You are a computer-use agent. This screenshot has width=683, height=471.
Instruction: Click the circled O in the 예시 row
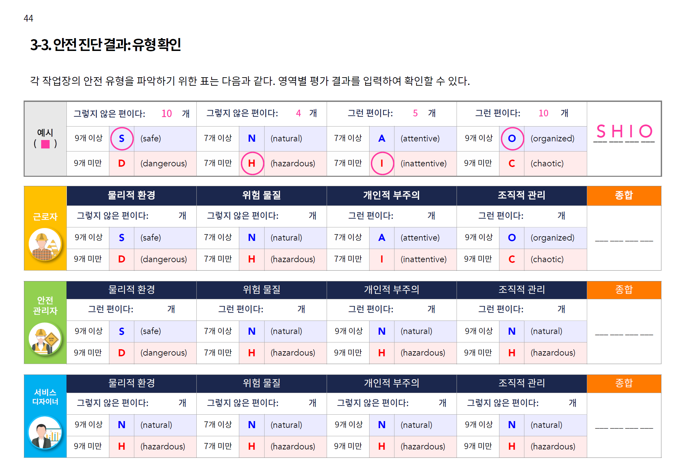[x=512, y=138]
